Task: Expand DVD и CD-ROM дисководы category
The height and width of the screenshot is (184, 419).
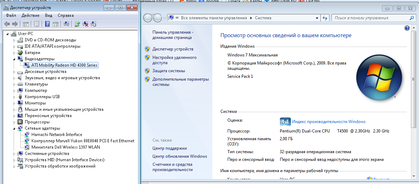Action: point(14,40)
